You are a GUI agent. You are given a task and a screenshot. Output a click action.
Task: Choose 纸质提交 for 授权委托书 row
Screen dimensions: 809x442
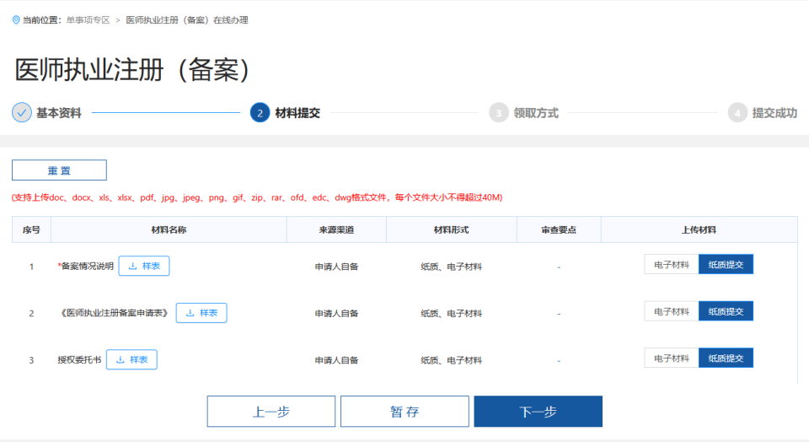726,358
